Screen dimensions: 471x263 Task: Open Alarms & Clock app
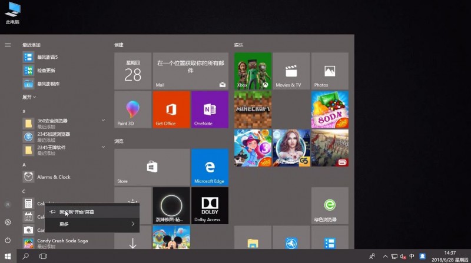pos(65,177)
